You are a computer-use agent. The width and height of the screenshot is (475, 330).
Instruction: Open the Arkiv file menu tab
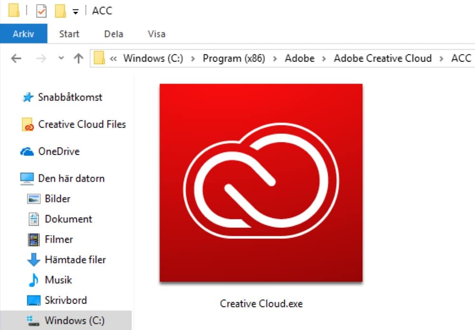(x=24, y=34)
